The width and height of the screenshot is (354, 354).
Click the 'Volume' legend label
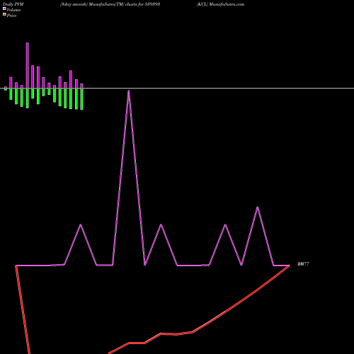click(x=13, y=10)
